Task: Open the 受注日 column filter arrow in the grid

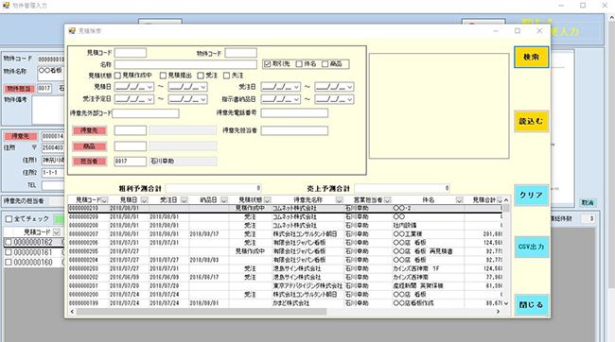Action: (x=184, y=200)
